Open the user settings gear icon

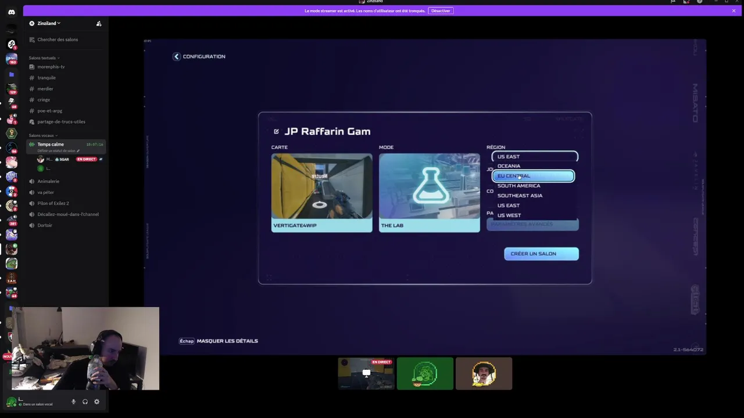tap(96, 402)
